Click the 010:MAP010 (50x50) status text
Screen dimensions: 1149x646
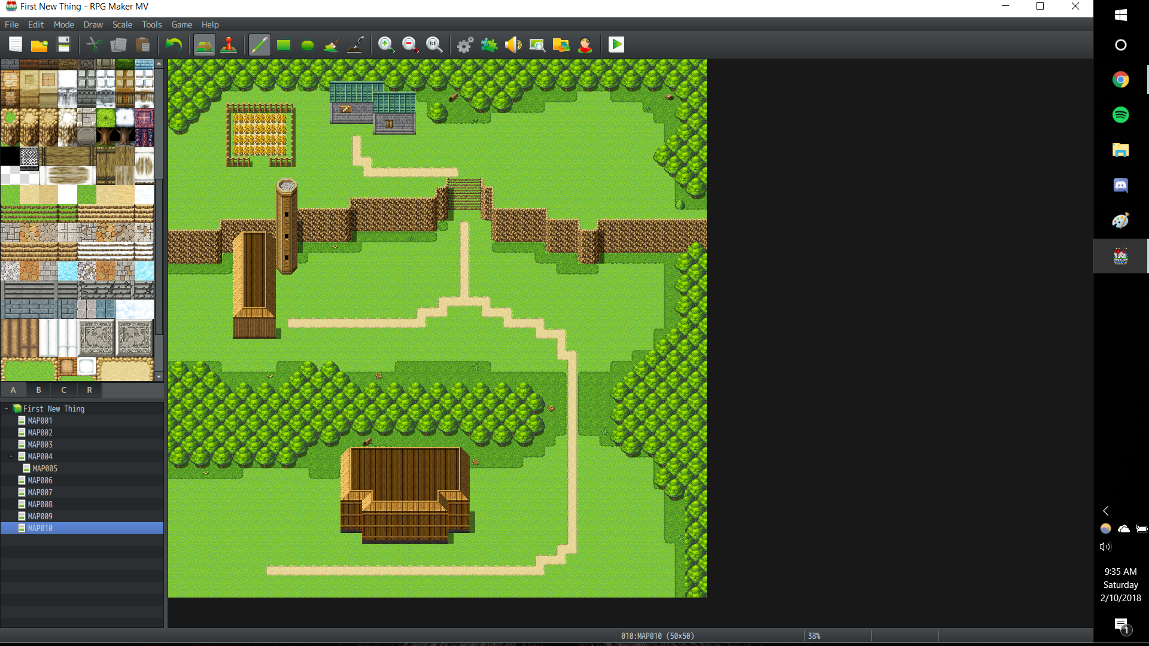658,636
